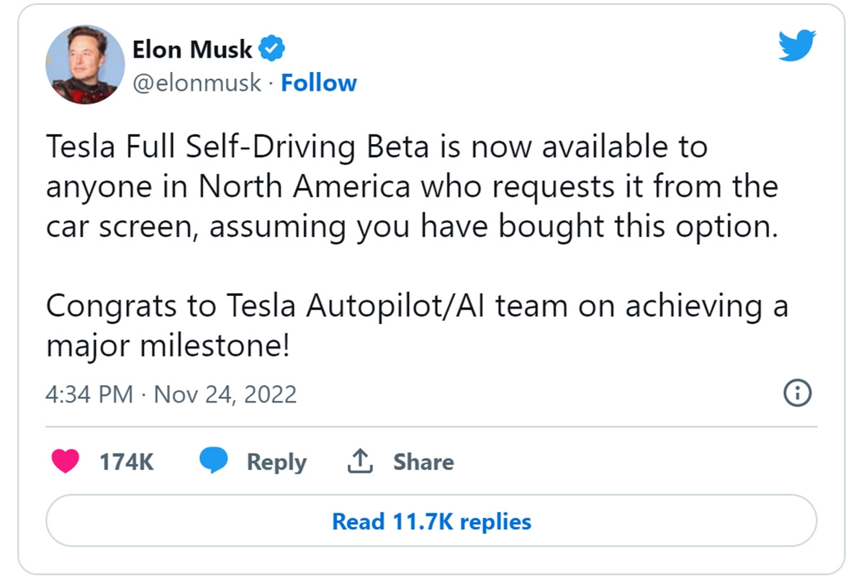The width and height of the screenshot is (864, 576).
Task: Click the words 'North America' in tweet
Action: pos(304,187)
